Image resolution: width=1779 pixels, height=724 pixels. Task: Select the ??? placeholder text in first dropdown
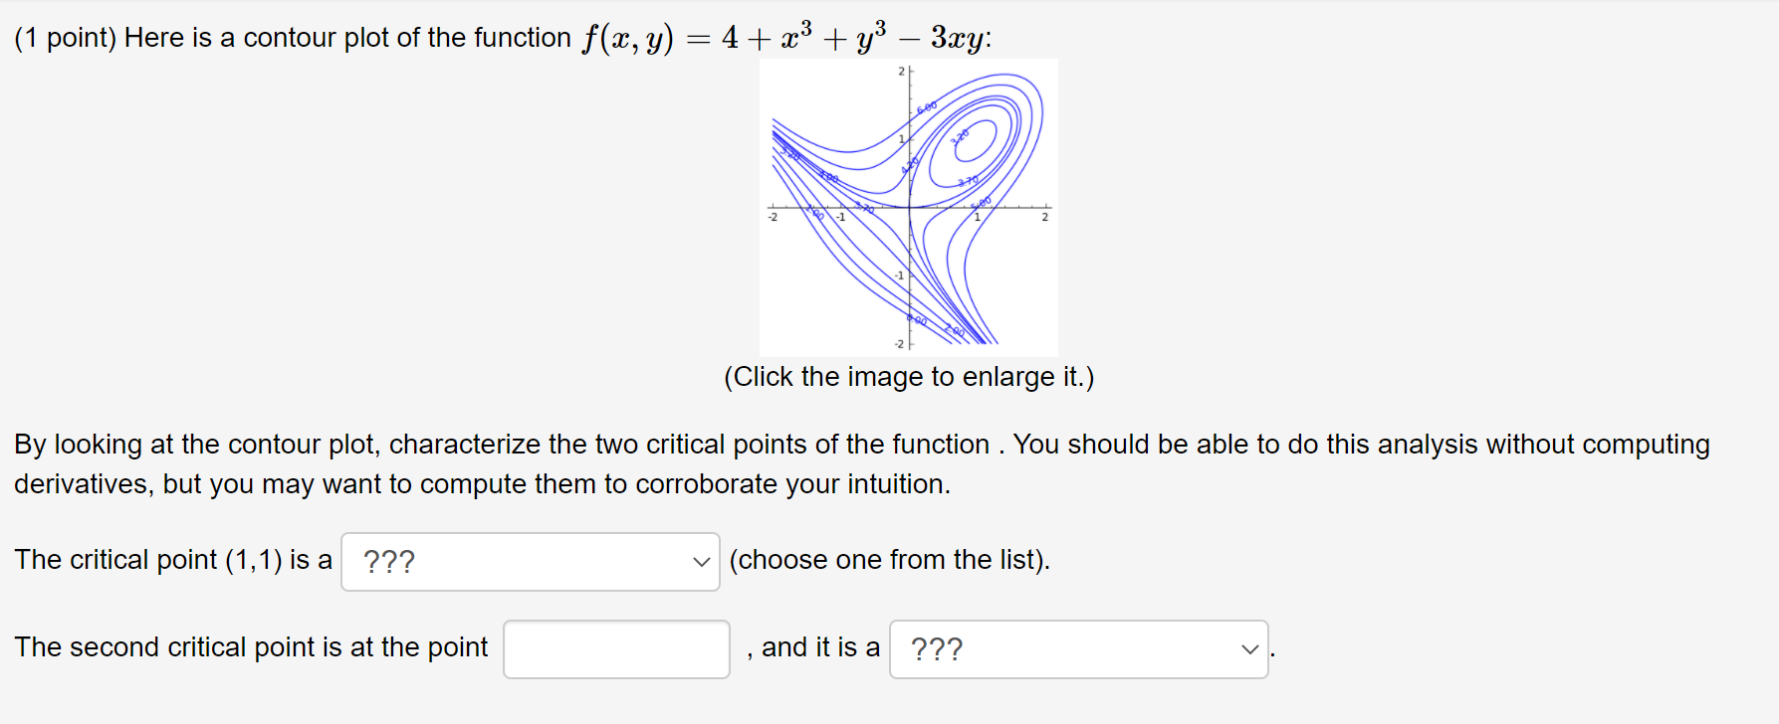(388, 560)
